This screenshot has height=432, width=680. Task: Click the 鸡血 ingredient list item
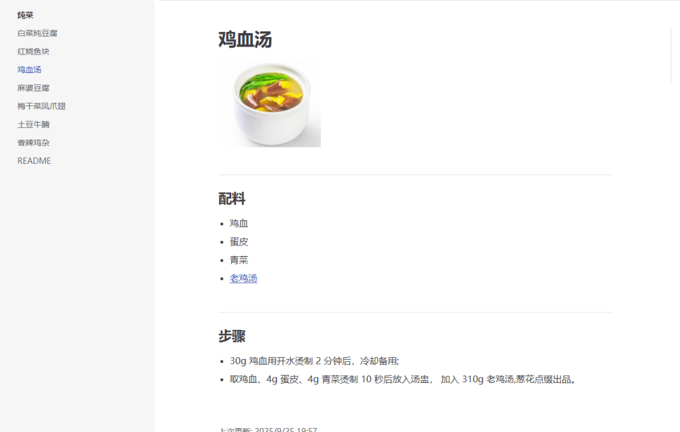click(x=239, y=223)
